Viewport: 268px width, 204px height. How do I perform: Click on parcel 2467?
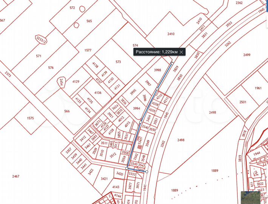click(15, 176)
